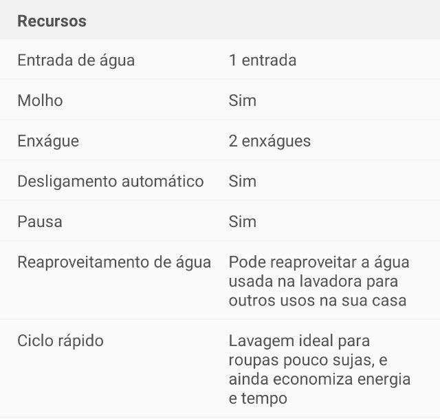Viewport: 440px width, 419px height.
Task: Select the Molho row label
Action: (x=40, y=100)
